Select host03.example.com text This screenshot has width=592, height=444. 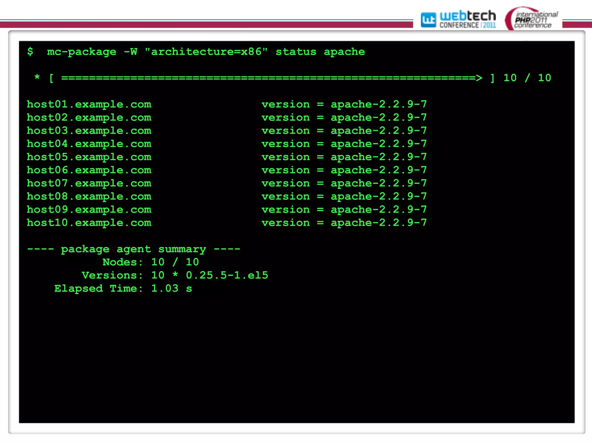[89, 131]
